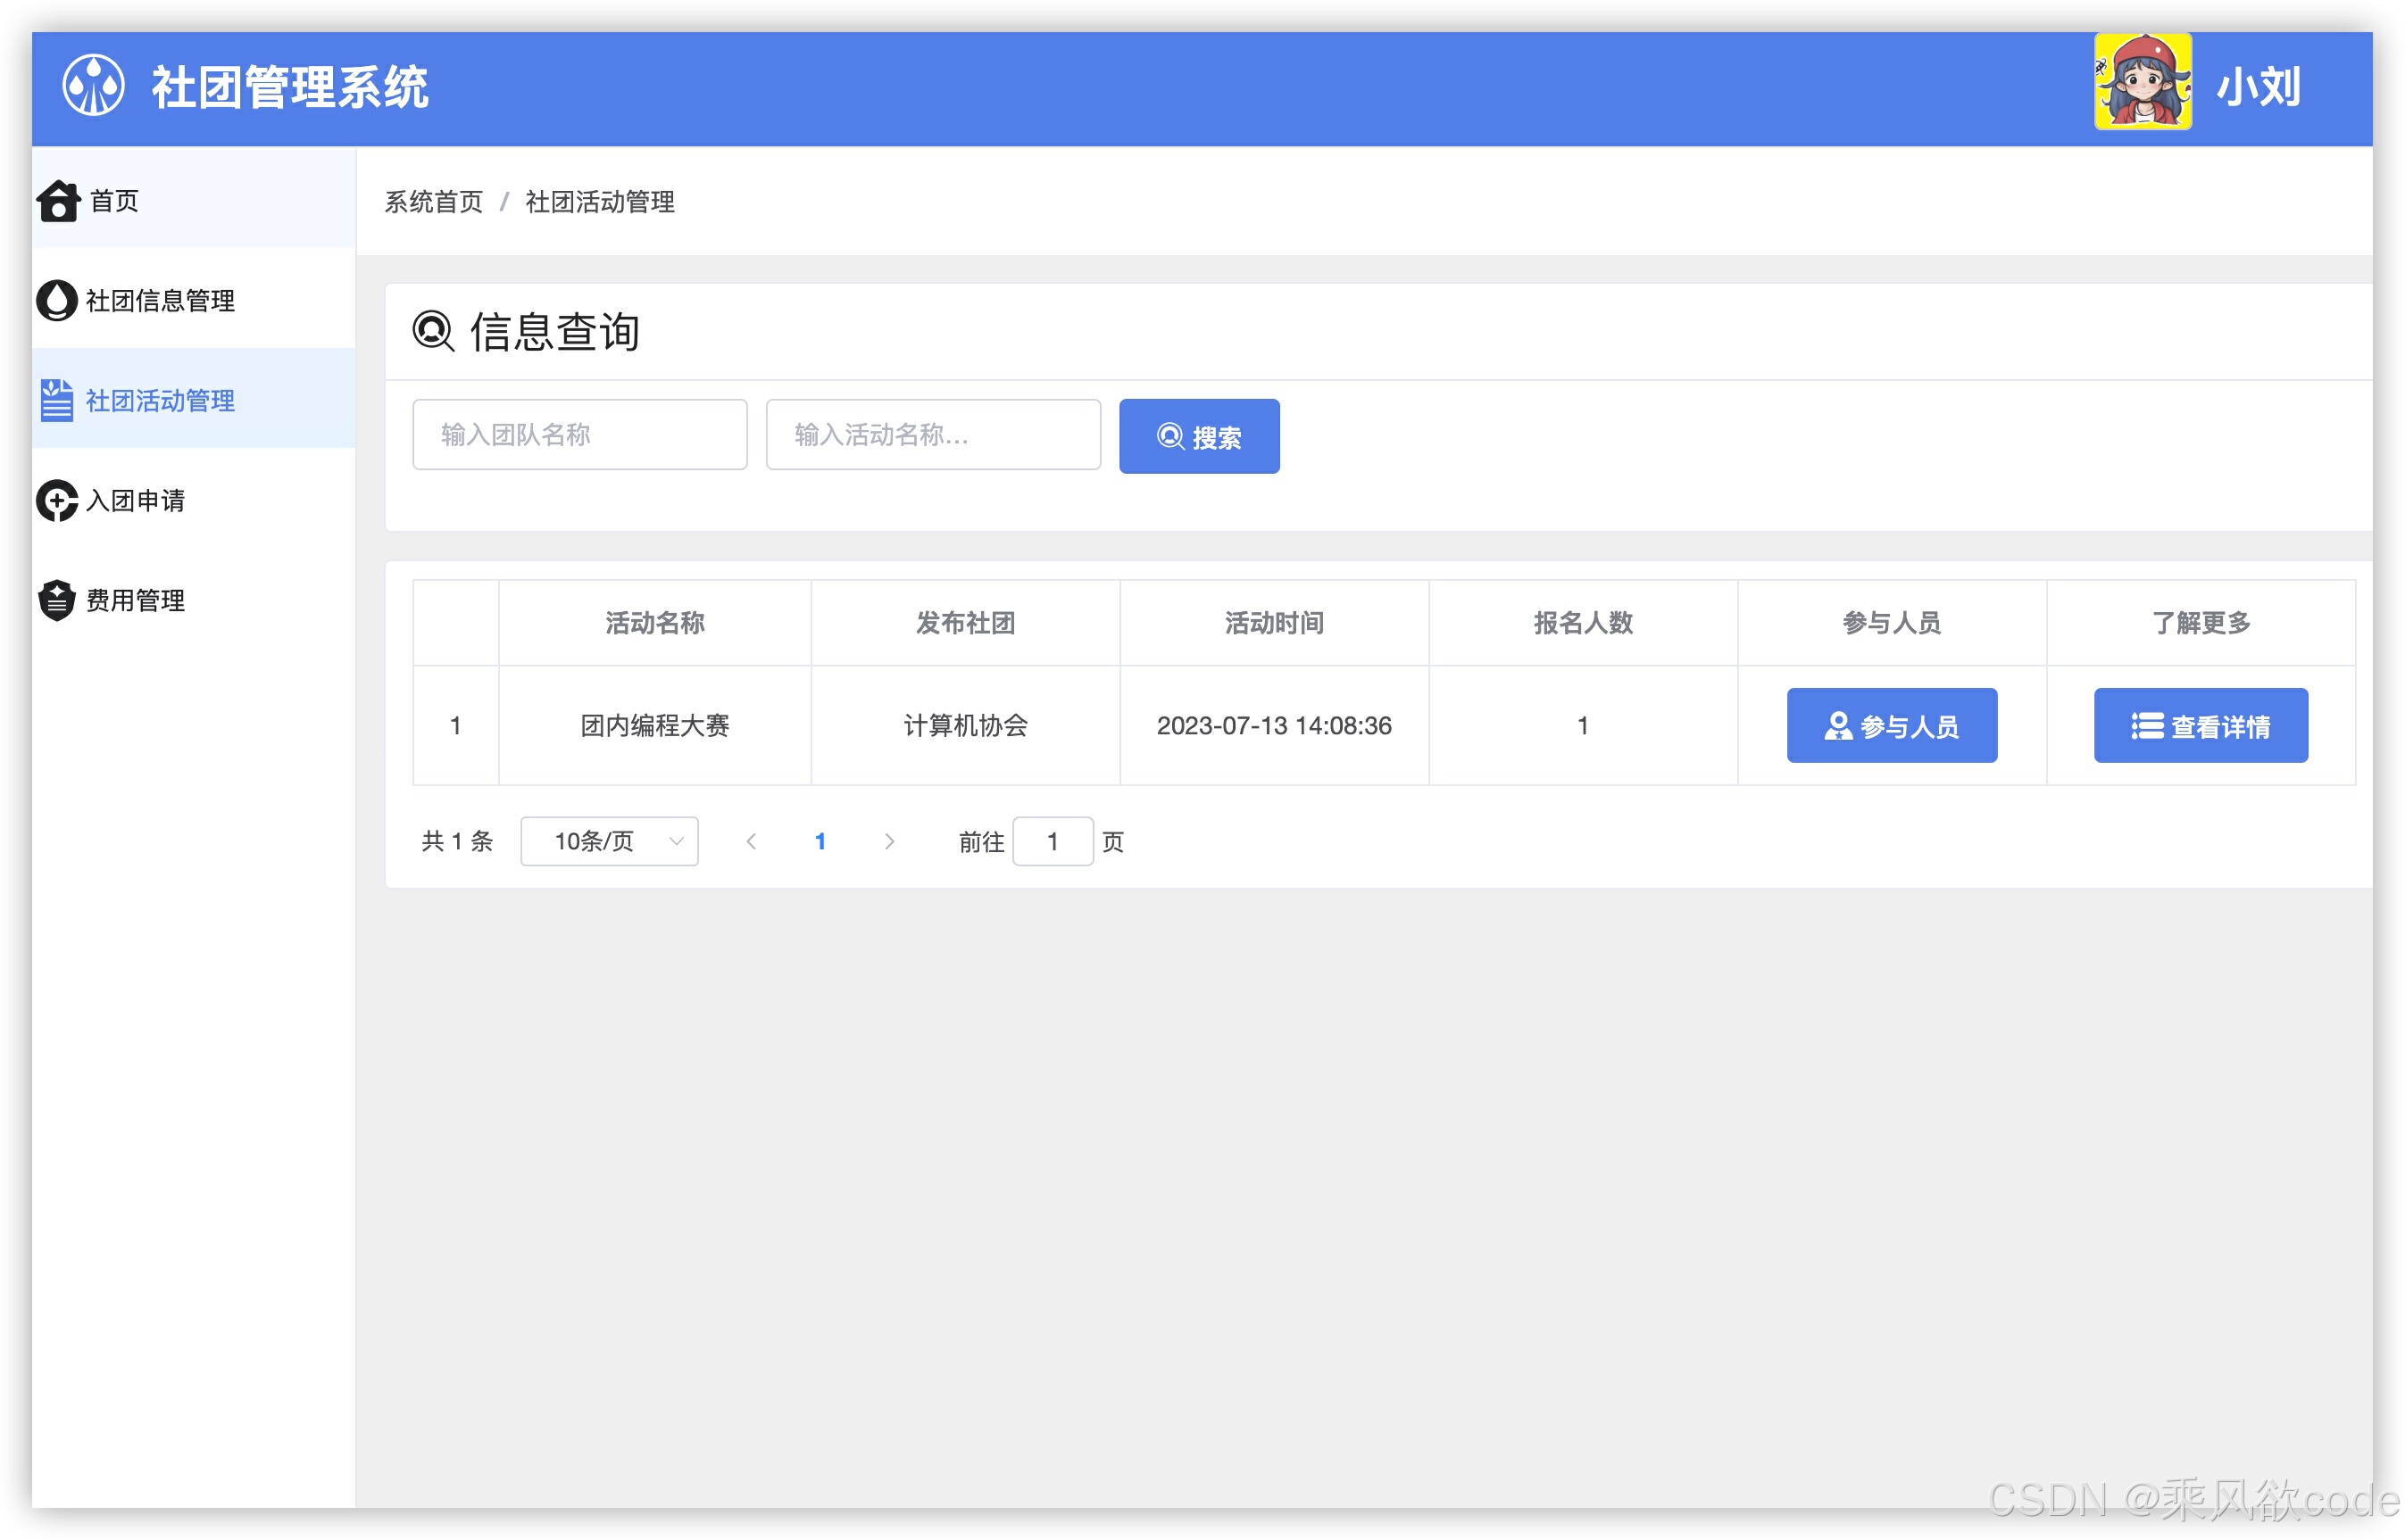Click the 入团申请 plus icon
2405x1540 pixels.
(x=57, y=501)
